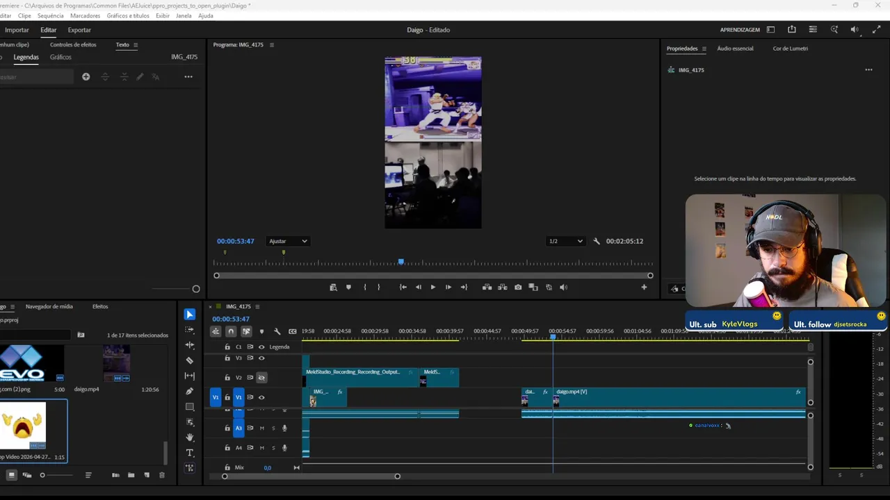Image resolution: width=890 pixels, height=500 pixels.
Task: Export frame with camera icon
Action: pyautogui.click(x=518, y=287)
